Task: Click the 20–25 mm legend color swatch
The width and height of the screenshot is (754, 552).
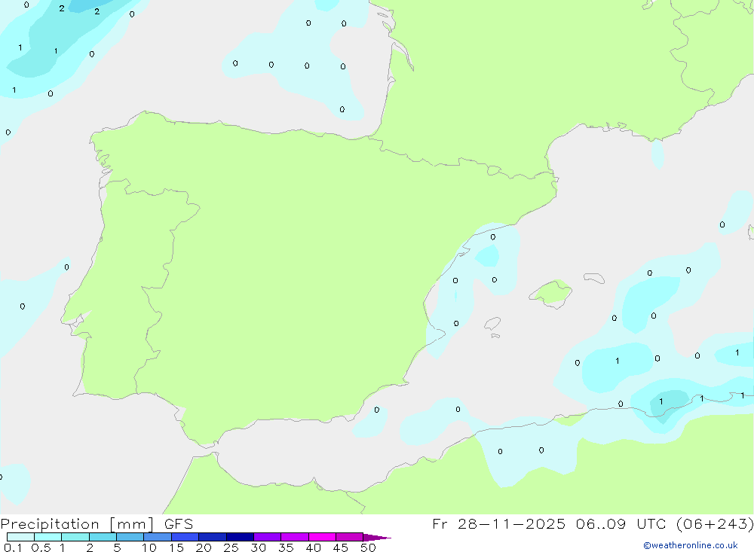Action: (212, 537)
